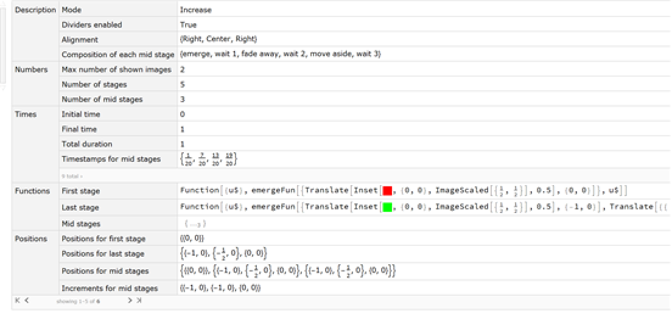The height and width of the screenshot is (319, 672).
Task: Click the 'Increments for mid stages' label
Action: 110,289
